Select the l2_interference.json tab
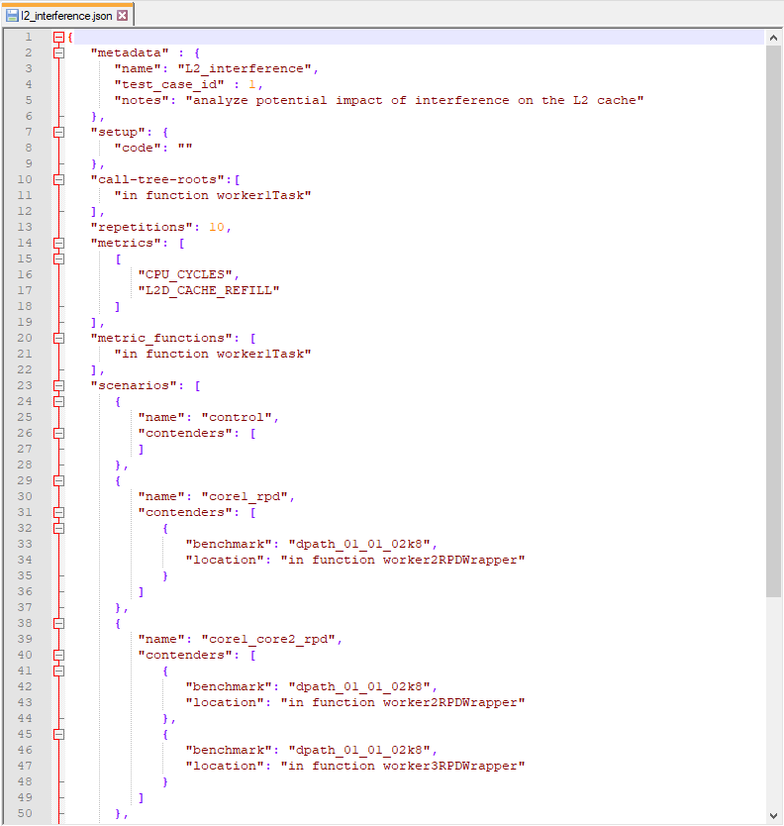 (67, 15)
